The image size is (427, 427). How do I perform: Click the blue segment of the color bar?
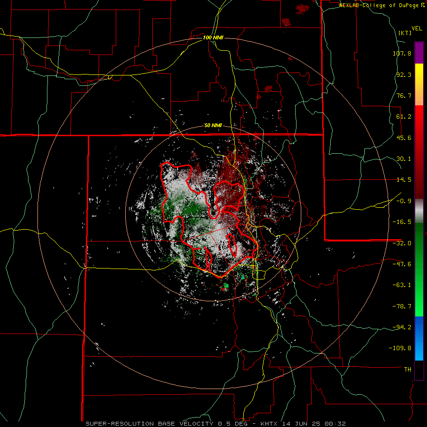click(x=419, y=338)
